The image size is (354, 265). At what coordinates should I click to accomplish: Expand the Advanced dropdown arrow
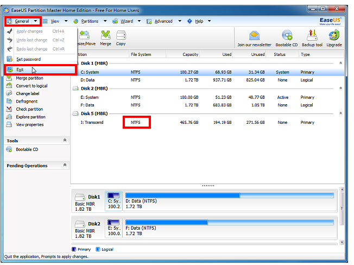coord(180,21)
